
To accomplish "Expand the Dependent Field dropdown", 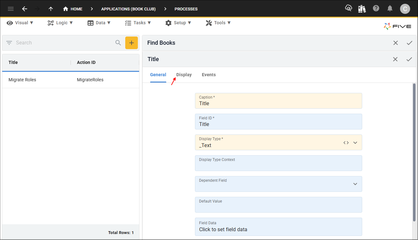I will (355, 184).
